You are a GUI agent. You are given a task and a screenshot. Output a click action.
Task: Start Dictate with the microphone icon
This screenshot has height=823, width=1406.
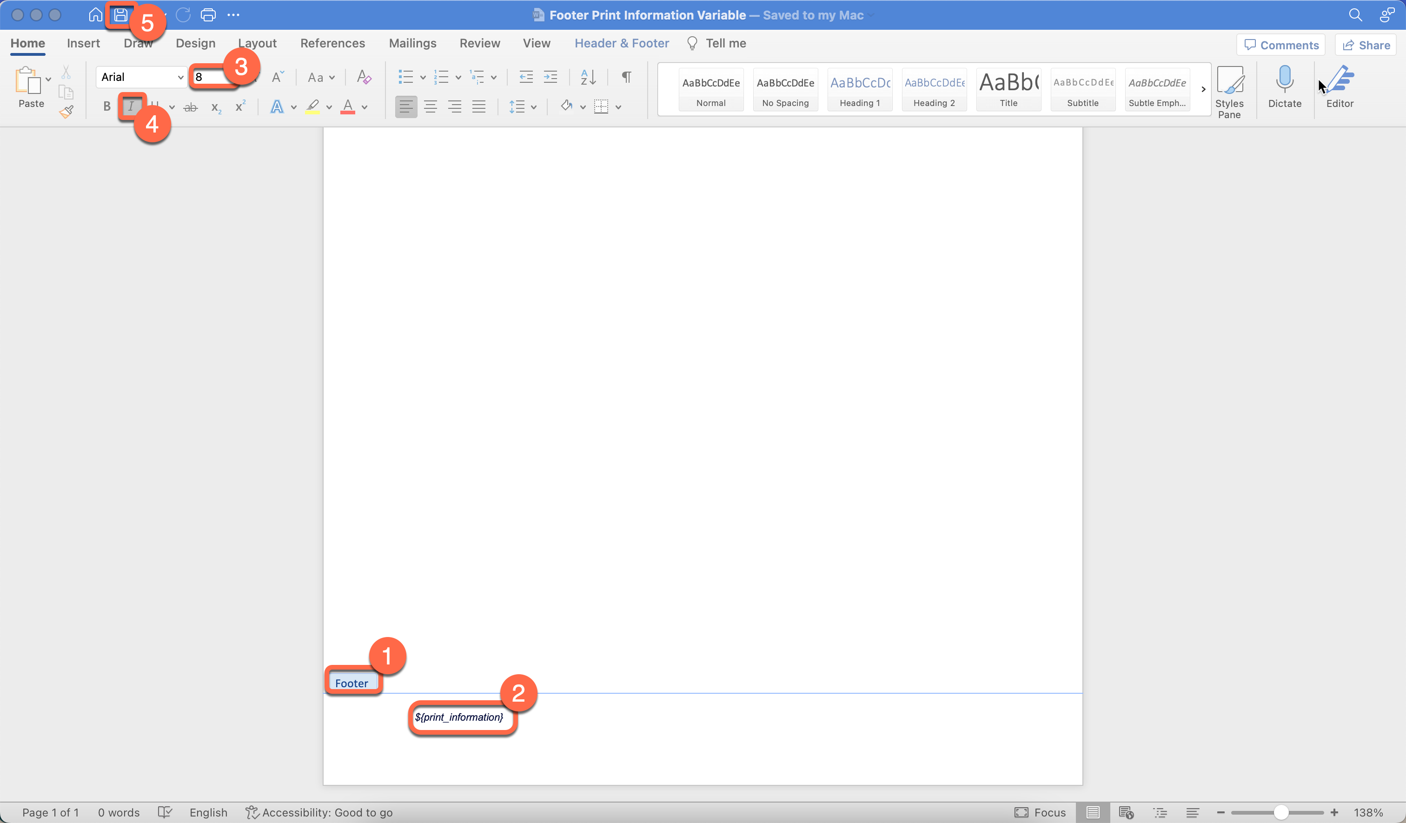click(x=1284, y=86)
